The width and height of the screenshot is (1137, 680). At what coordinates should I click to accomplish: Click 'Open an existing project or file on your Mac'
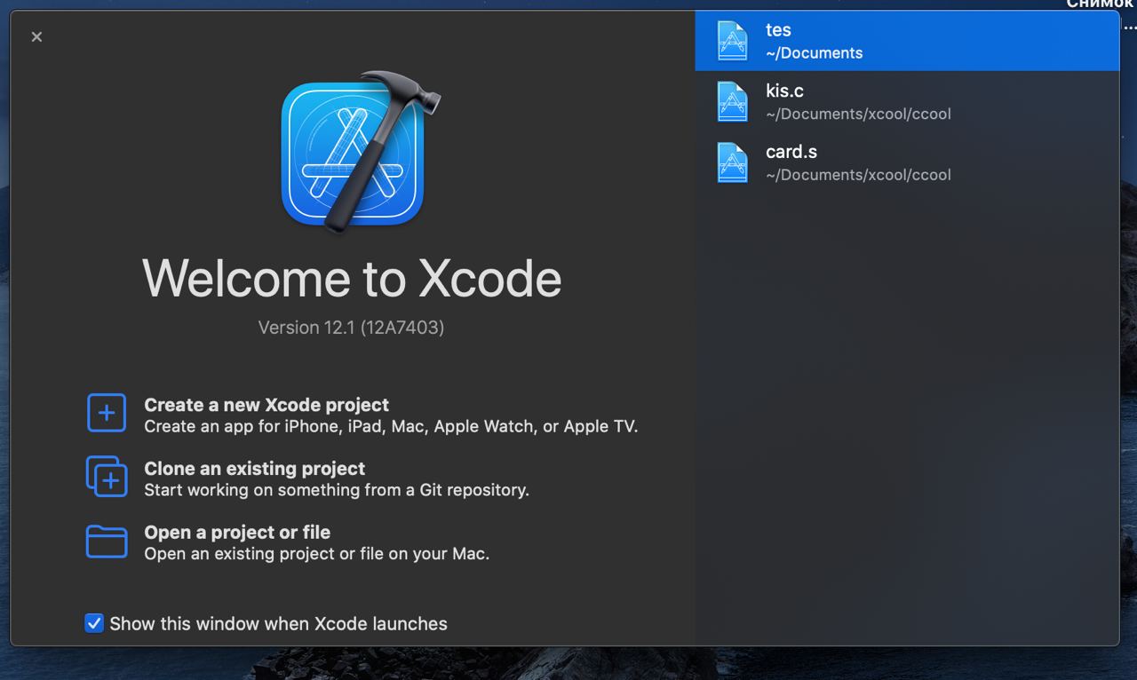(x=317, y=554)
